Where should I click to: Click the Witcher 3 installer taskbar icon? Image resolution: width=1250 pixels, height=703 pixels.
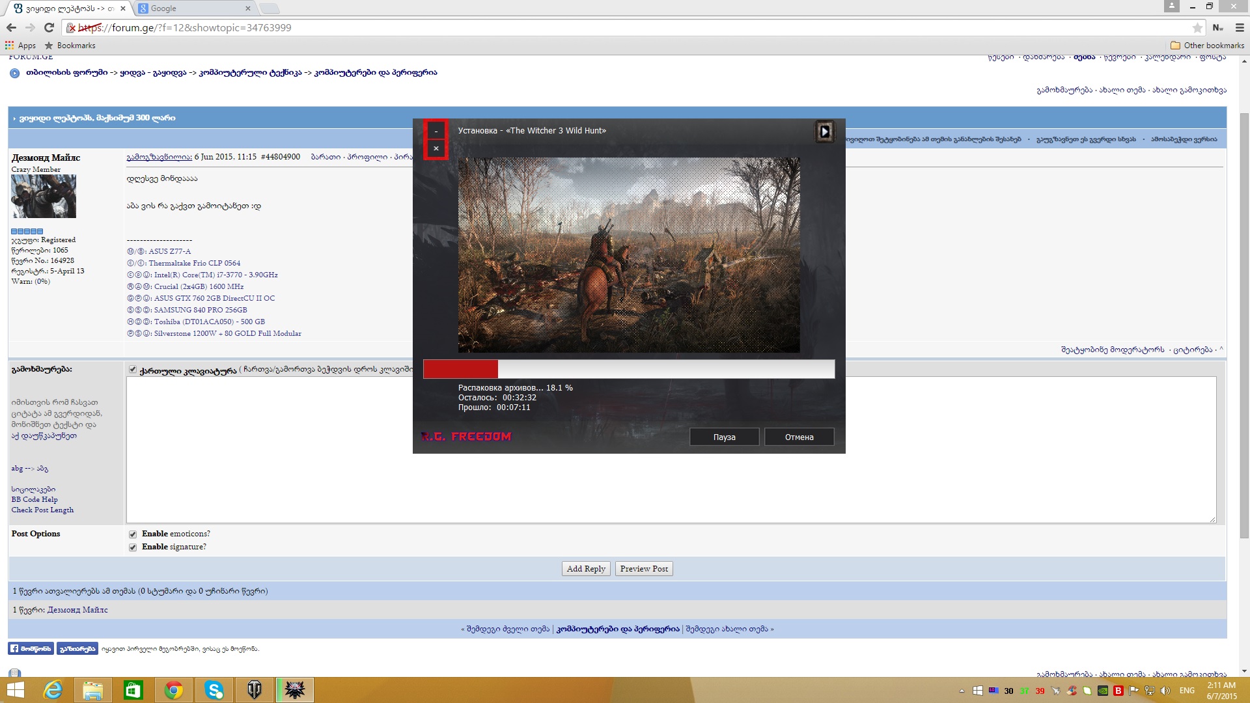point(295,690)
